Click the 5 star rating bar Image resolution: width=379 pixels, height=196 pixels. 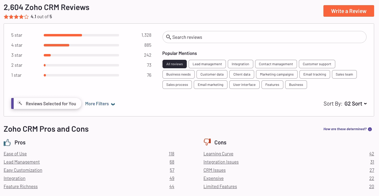coord(81,35)
